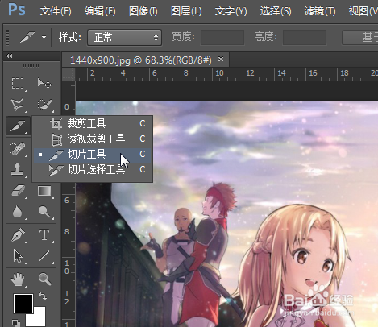The width and height of the screenshot is (378, 327).
Task: Choose 透视裁剪工具 from the flyout
Action: [93, 139]
